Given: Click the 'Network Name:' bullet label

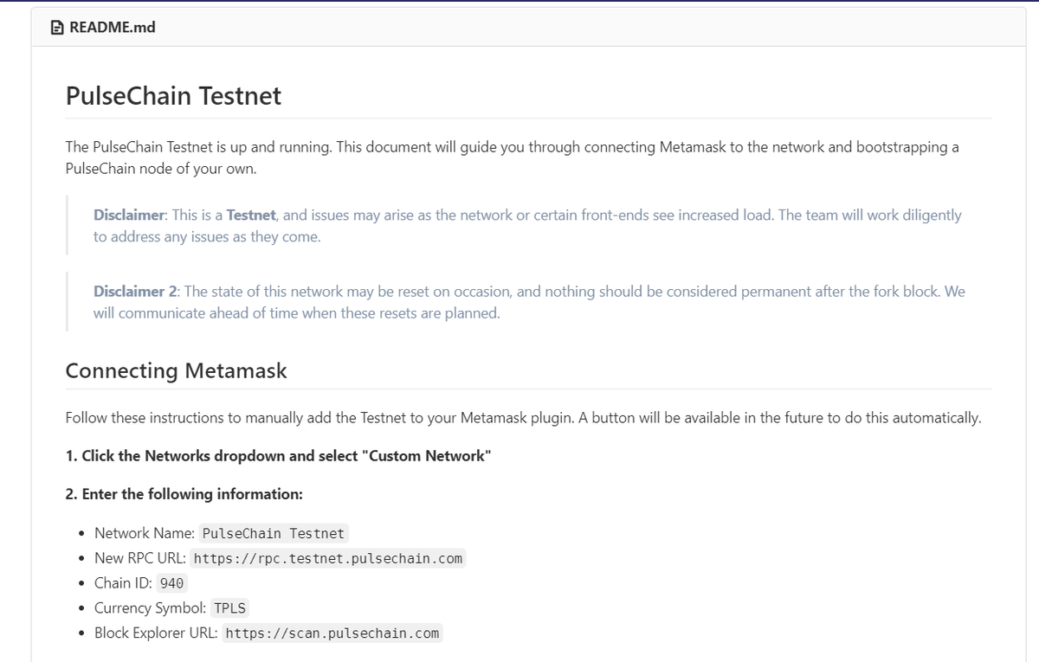Looking at the screenshot, I should coord(145,533).
